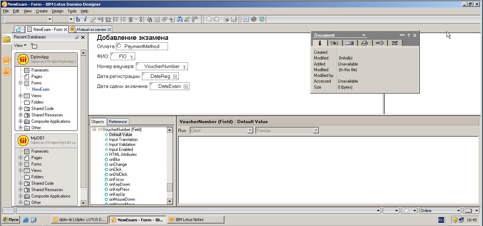The width and height of the screenshot is (483, 226).
Task: Preview the form in web browser
Action: pos(261,19)
